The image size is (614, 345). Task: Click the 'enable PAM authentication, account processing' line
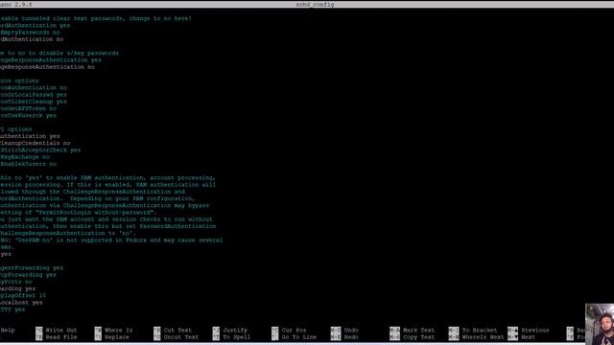108,178
